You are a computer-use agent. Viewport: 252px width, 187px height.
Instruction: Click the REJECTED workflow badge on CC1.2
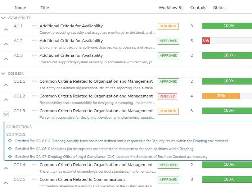coord(167,96)
